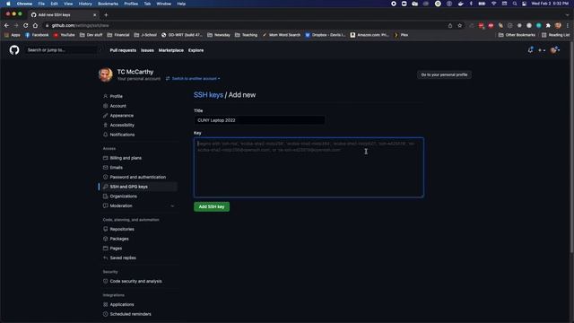Open the Other Bookmarks folder
This screenshot has width=574, height=323.
517,35
